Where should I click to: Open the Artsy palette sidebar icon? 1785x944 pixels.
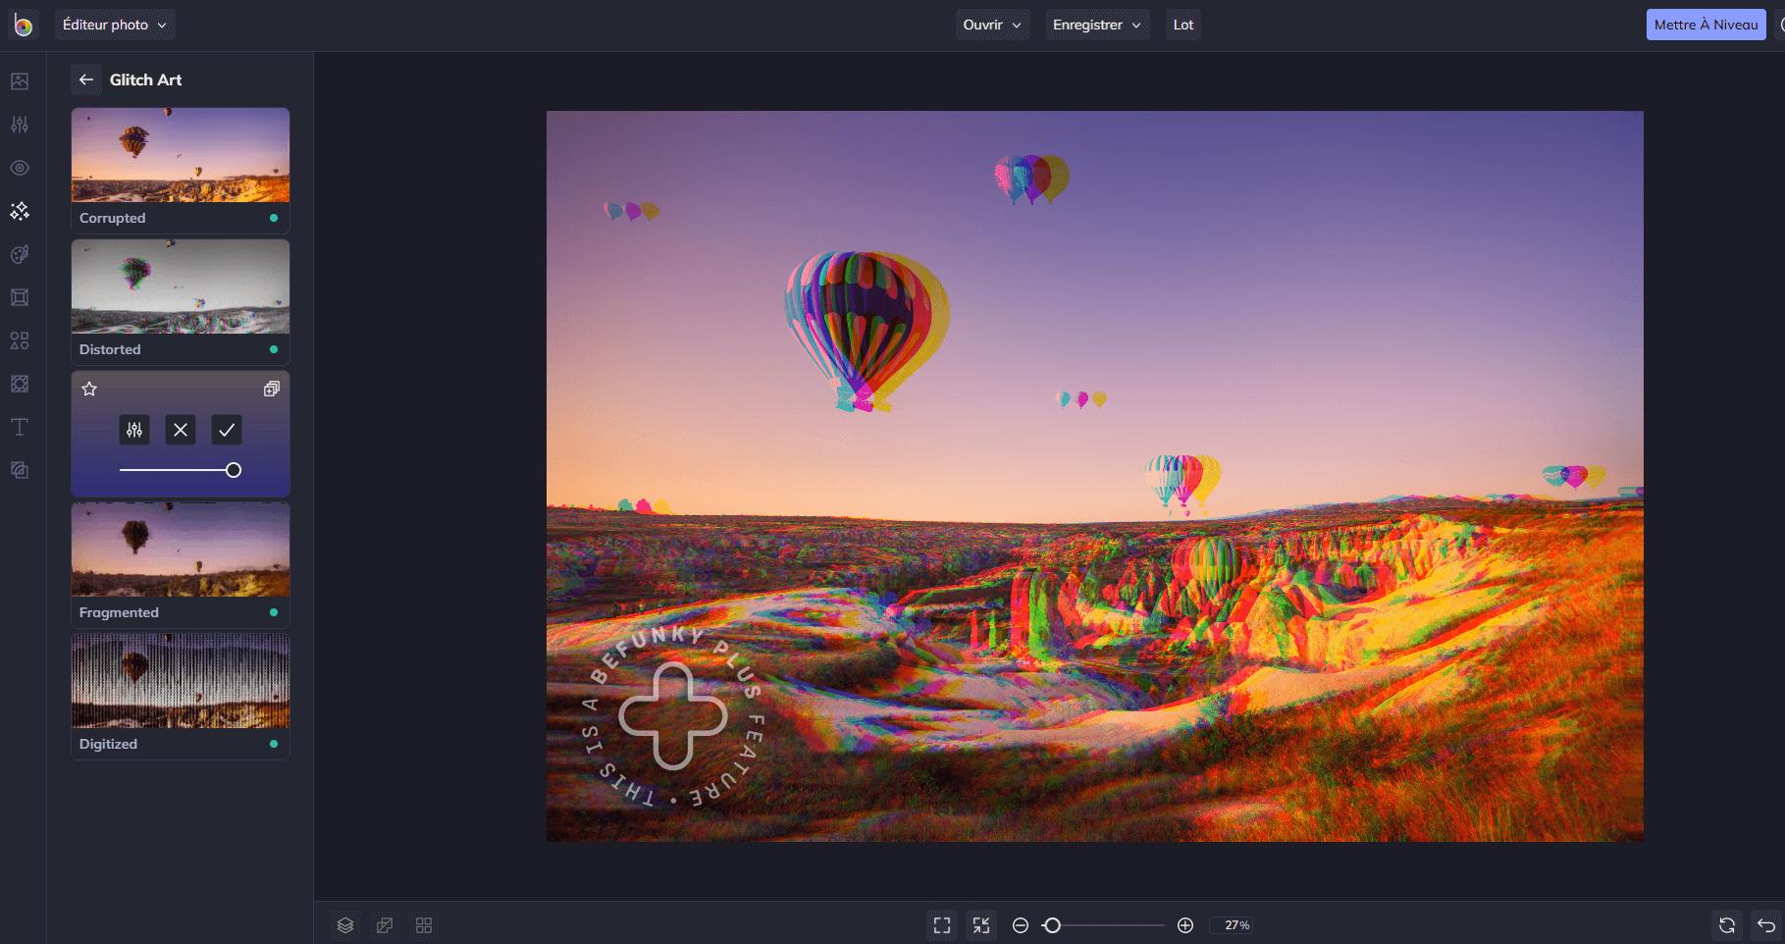click(20, 254)
